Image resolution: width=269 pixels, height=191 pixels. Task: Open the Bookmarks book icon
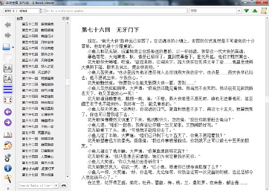pyautogui.click(x=8, y=135)
